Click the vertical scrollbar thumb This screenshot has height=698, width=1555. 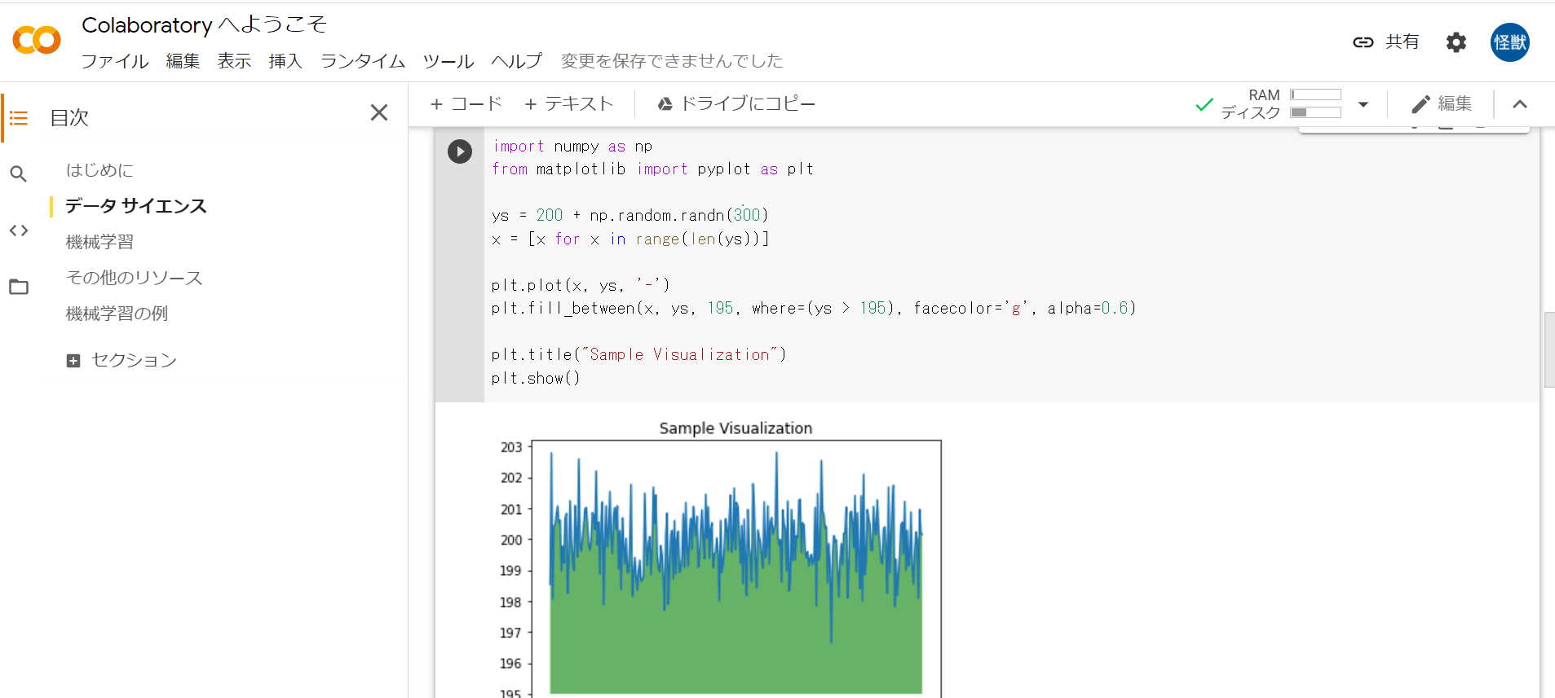[1549, 349]
